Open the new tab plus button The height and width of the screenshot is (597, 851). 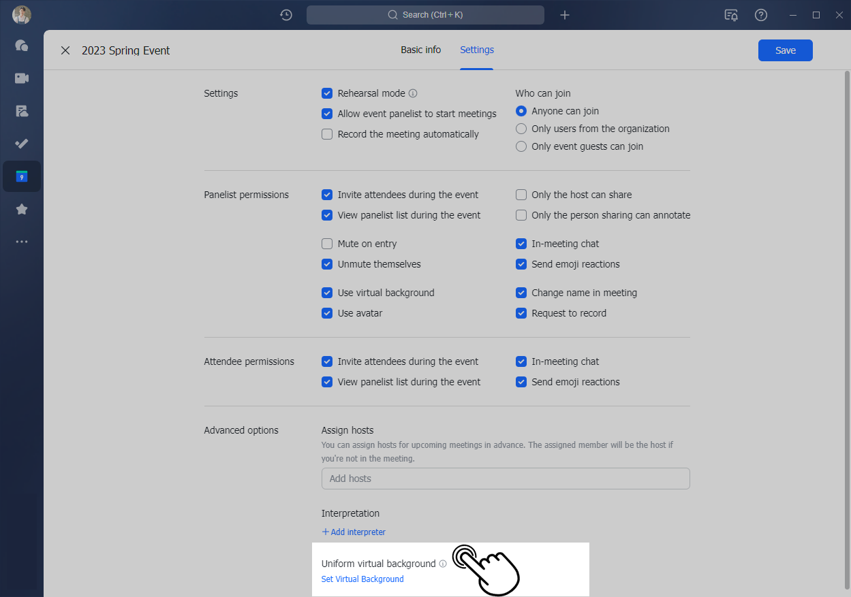(x=564, y=14)
